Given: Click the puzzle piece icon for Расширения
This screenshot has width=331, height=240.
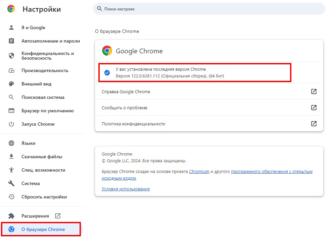Looking at the screenshot, I should coord(11,216).
